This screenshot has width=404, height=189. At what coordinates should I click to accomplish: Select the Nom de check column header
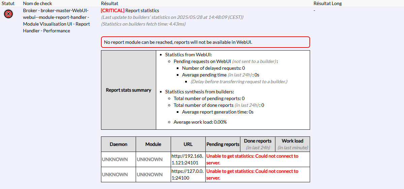pos(37,3)
